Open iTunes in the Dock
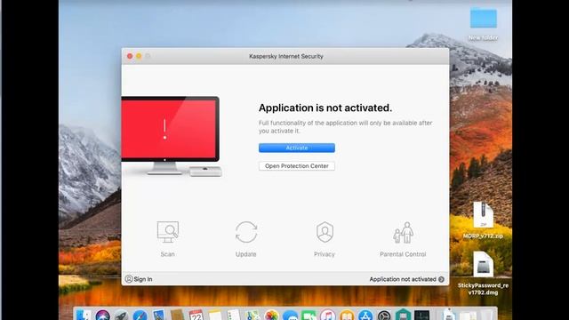This screenshot has height=320, width=569. coord(328,315)
